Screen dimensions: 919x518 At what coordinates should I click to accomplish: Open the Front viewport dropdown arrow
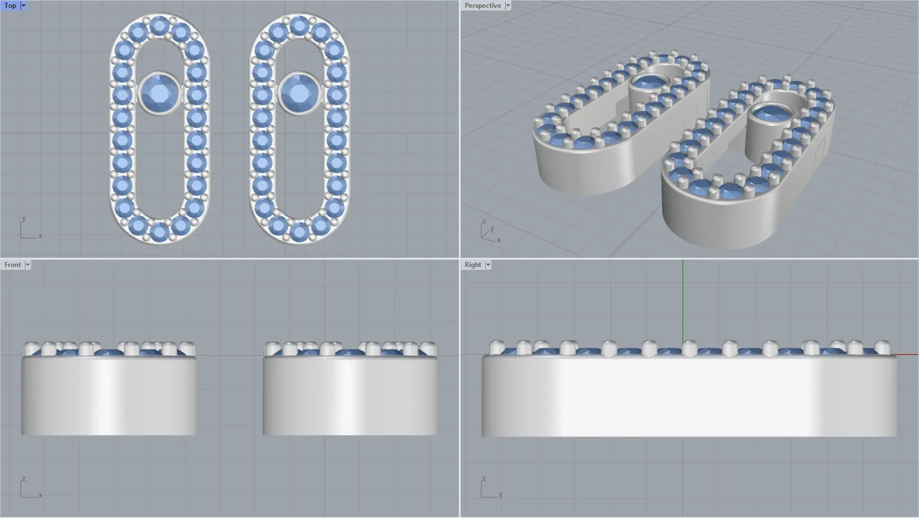coord(27,265)
